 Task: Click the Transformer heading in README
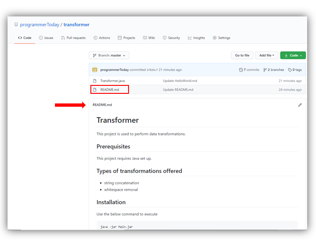click(x=118, y=120)
